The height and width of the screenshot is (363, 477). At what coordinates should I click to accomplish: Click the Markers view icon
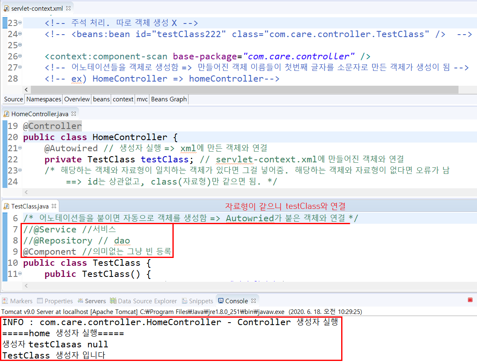(5, 300)
